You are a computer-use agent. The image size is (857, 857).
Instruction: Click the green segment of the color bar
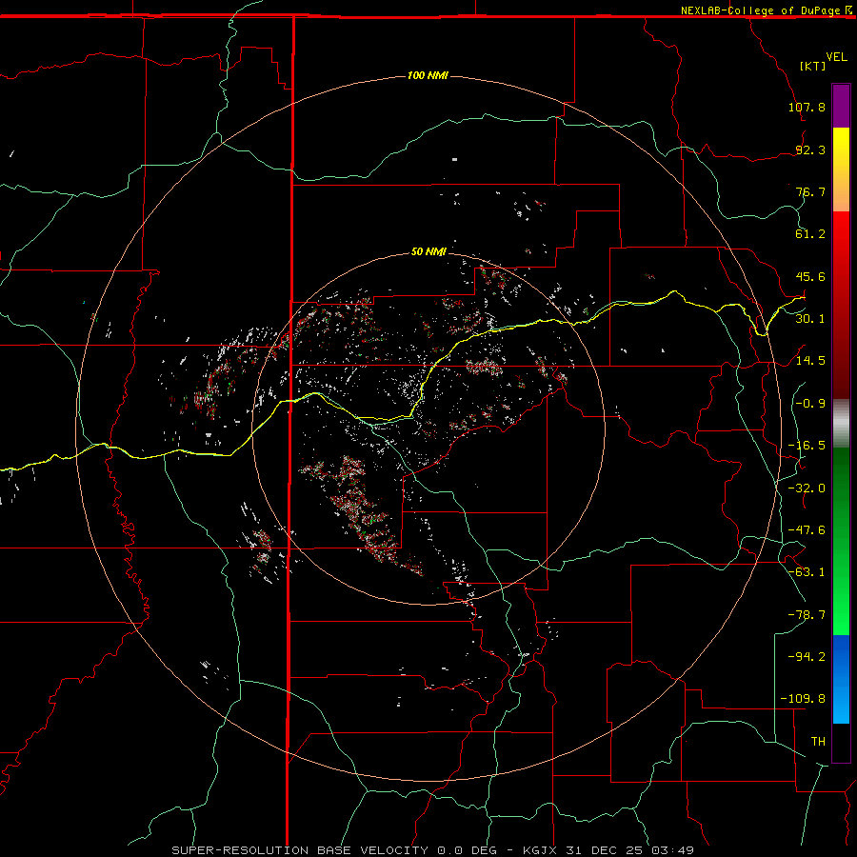pyautogui.click(x=841, y=541)
